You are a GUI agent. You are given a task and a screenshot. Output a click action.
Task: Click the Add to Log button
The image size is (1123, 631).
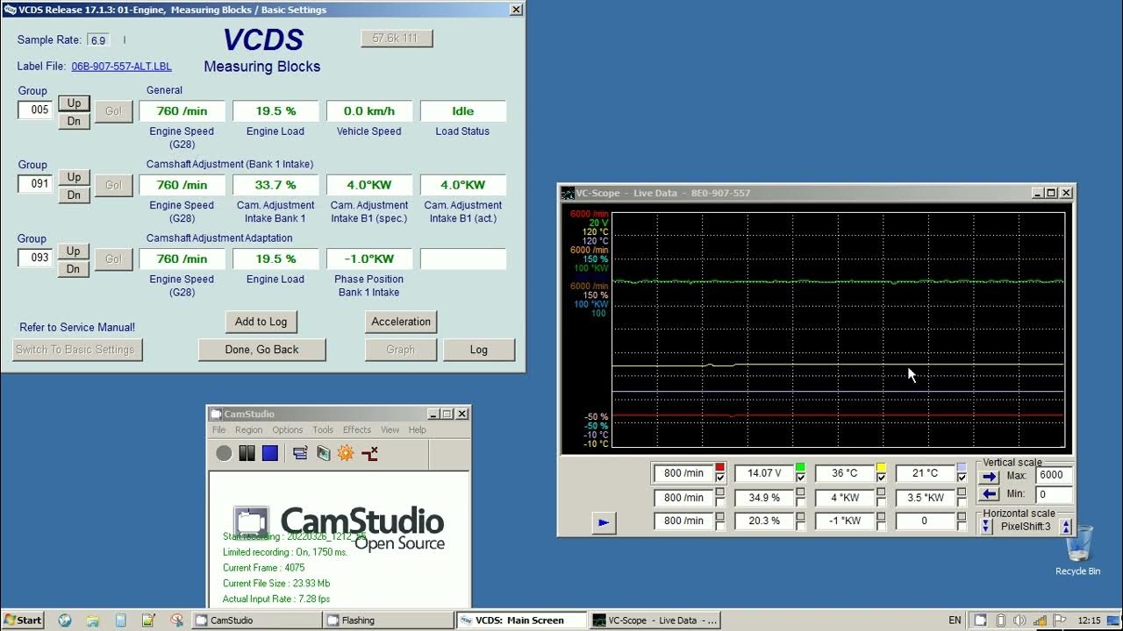pos(261,322)
